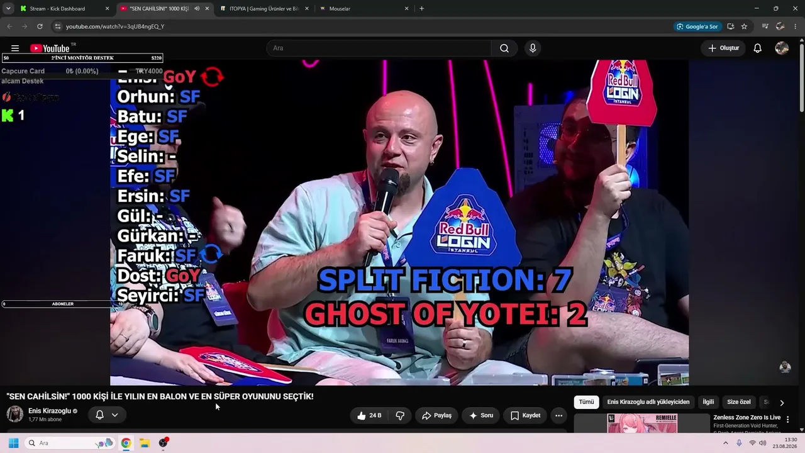Image resolution: width=805 pixels, height=453 pixels.
Task: Expand the Chrome tab search dropdown
Action: pyautogui.click(x=8, y=9)
